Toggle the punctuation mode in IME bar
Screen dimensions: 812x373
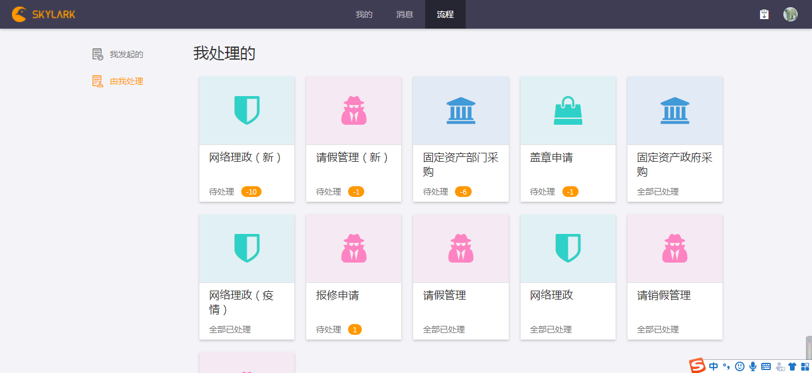[727, 366]
